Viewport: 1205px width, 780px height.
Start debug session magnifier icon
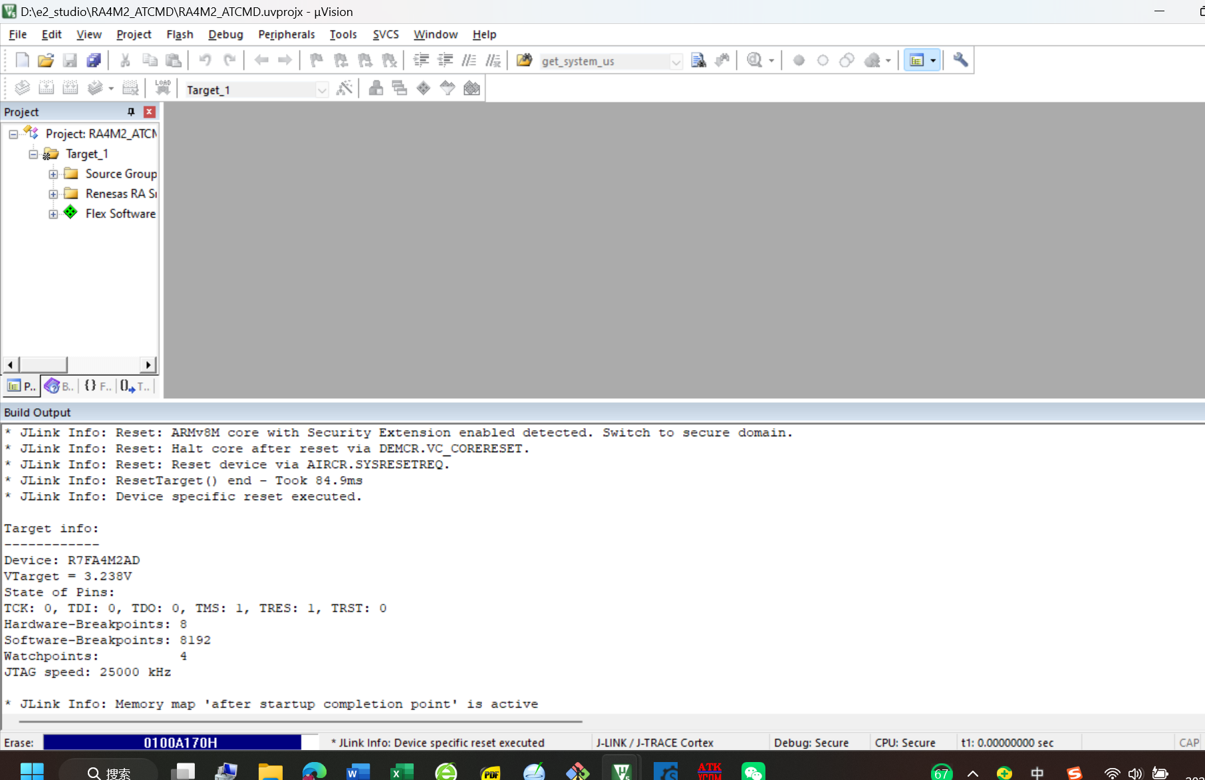coord(754,61)
